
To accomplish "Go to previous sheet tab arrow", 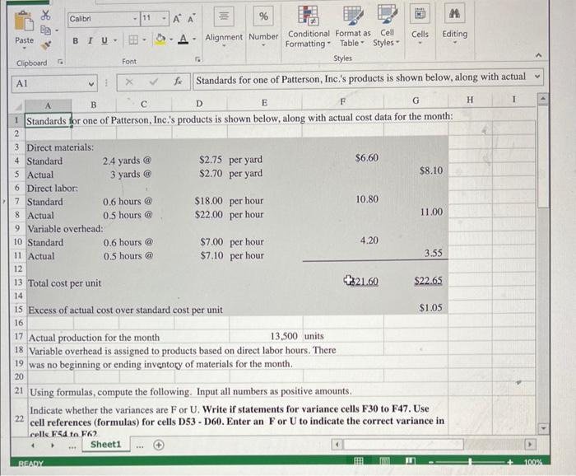I will 33,446.
